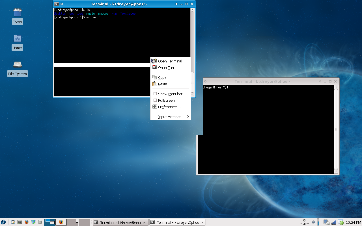Click the network signal strength tray icon
Screen dimensions: 362x226
pos(334,222)
